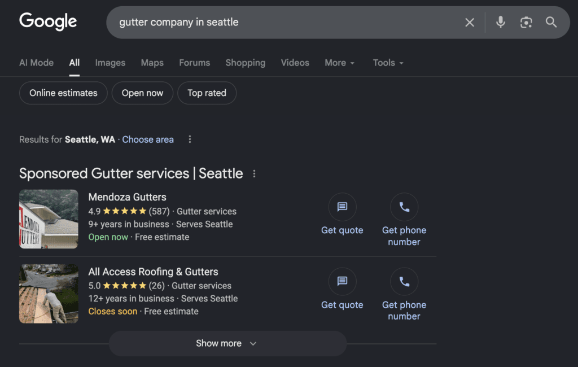The height and width of the screenshot is (367, 578).
Task: Expand listings with Show more
Action: pyautogui.click(x=227, y=343)
